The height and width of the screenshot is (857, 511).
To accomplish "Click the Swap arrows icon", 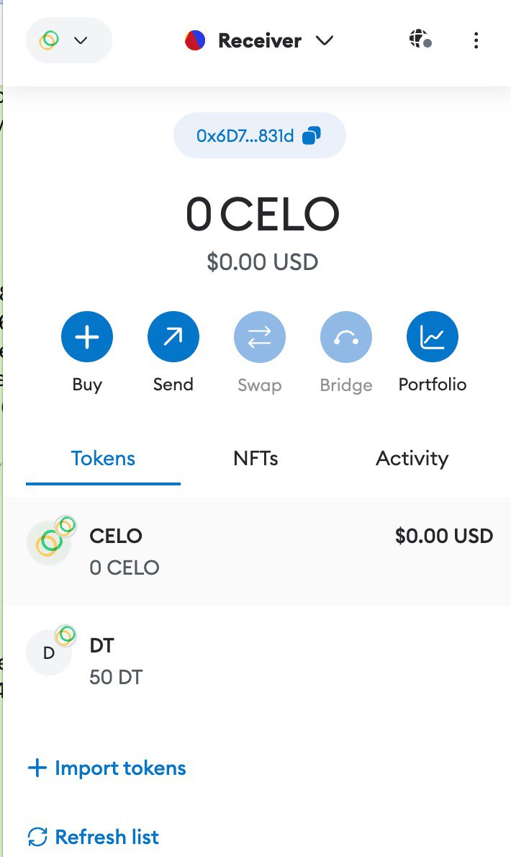I will pyautogui.click(x=260, y=336).
